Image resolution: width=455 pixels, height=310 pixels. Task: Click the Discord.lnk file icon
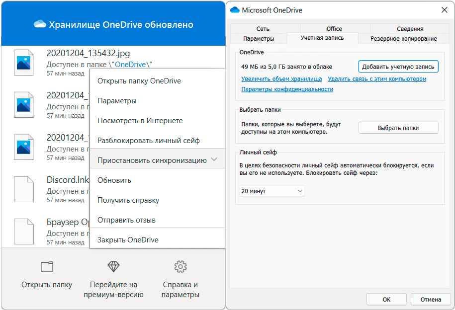point(24,188)
